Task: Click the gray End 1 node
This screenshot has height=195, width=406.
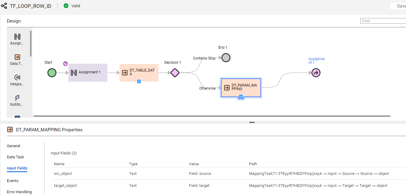Action: coord(226,58)
